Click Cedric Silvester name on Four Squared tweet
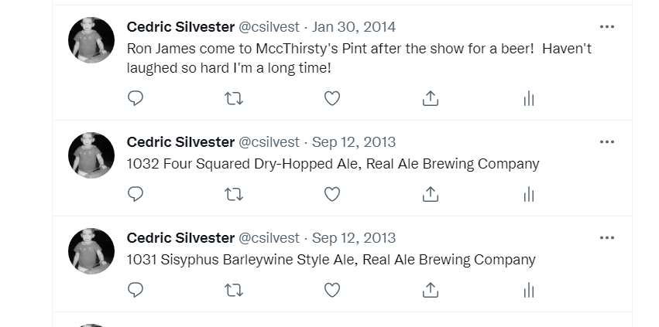Viewport: 659px width, 327px height. click(180, 142)
